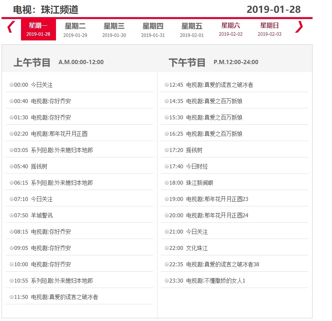
Task: Go to previous week with left arrow
Action: pyautogui.click(x=11, y=27)
